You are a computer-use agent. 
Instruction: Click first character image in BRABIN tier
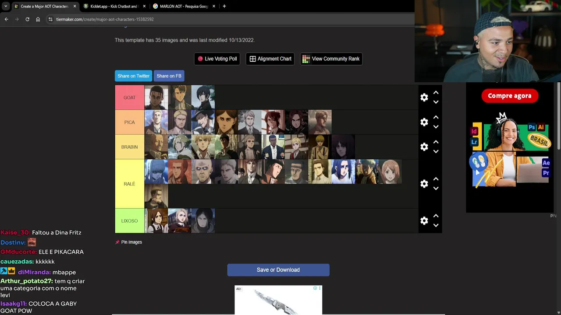[156, 147]
